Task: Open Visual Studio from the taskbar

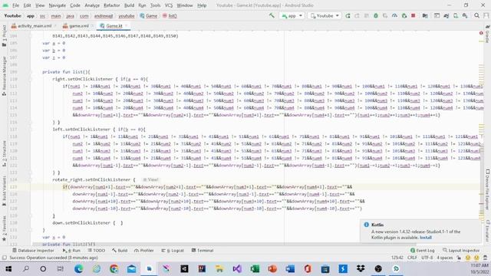Action: click(x=237, y=269)
